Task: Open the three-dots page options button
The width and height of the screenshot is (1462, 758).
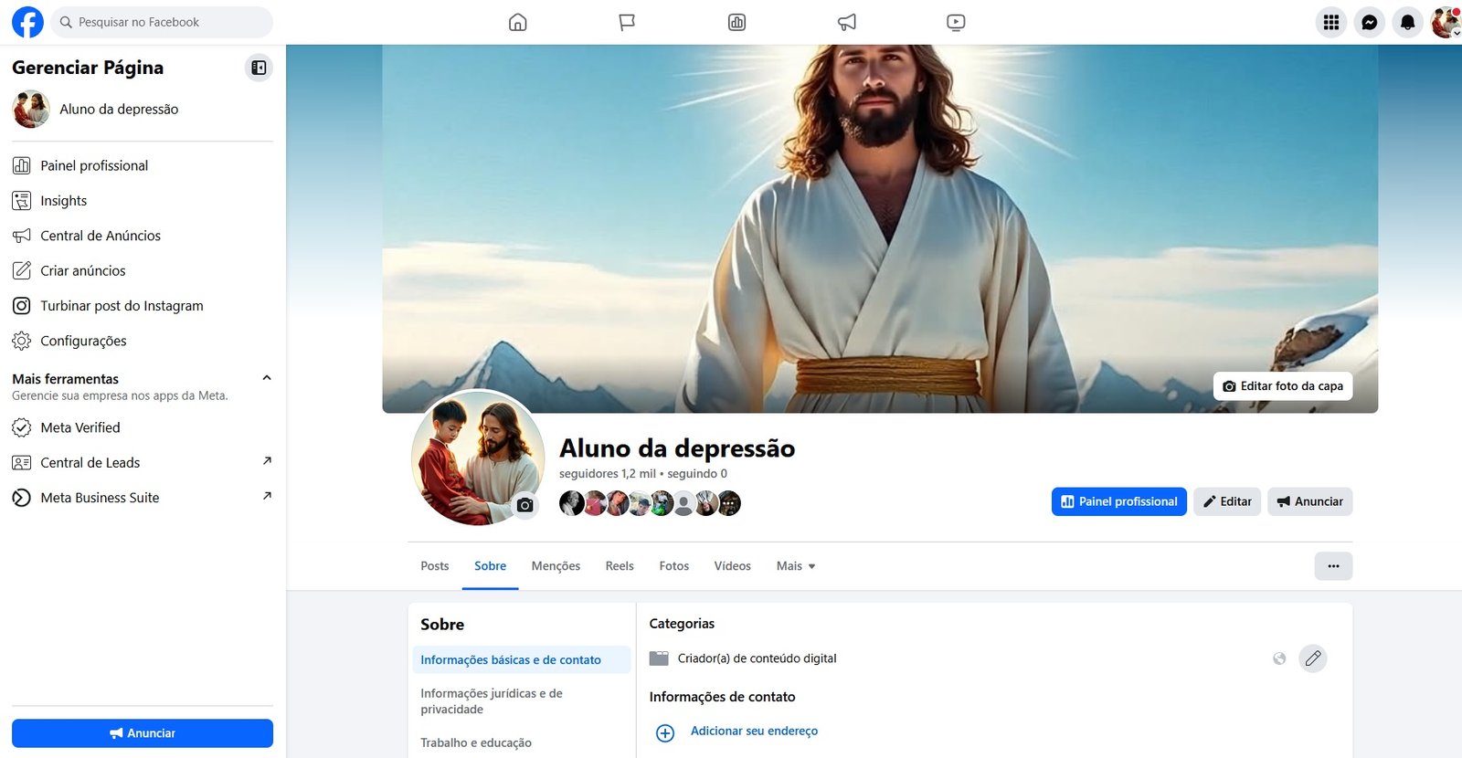Action: tap(1333, 566)
